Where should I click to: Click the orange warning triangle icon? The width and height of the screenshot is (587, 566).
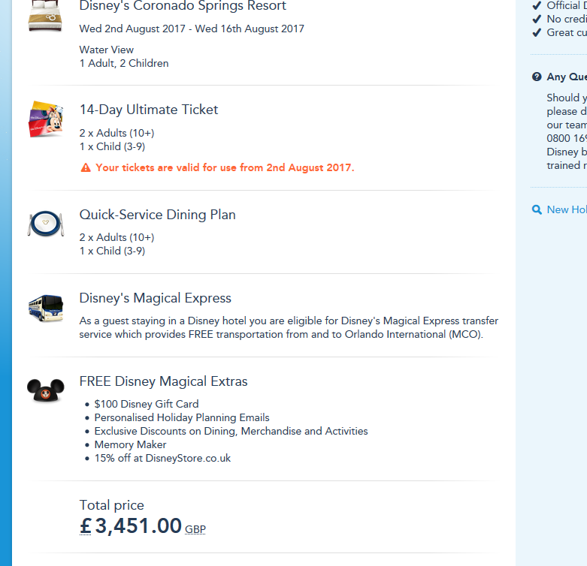[x=86, y=167]
